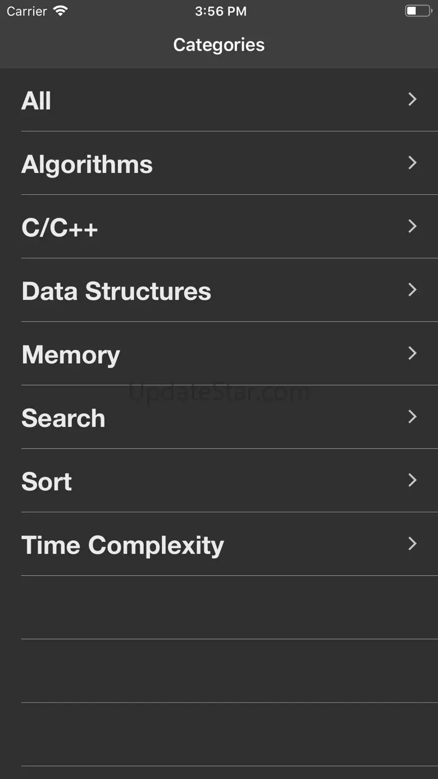Click the chevron next to Algorithms
The width and height of the screenshot is (438, 779).
click(412, 163)
